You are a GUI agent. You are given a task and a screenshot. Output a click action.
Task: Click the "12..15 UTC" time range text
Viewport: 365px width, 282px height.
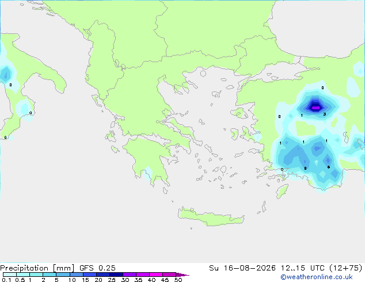click(x=302, y=268)
